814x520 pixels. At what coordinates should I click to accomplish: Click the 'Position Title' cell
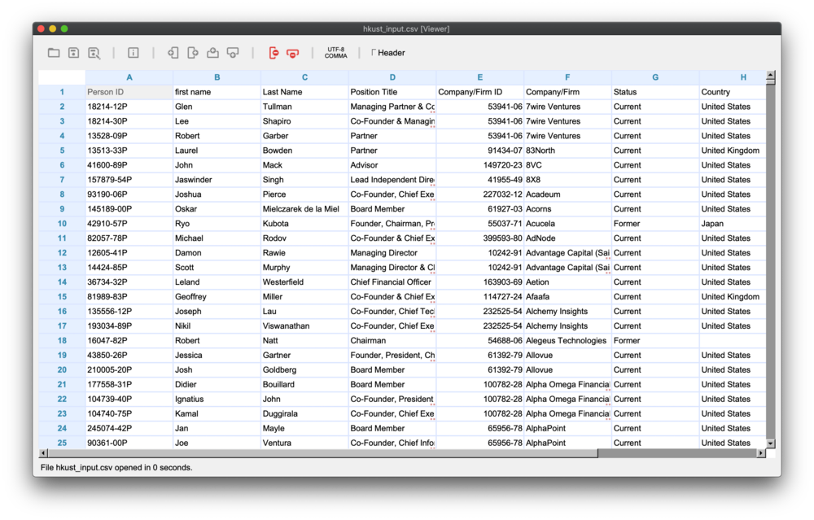pyautogui.click(x=392, y=92)
